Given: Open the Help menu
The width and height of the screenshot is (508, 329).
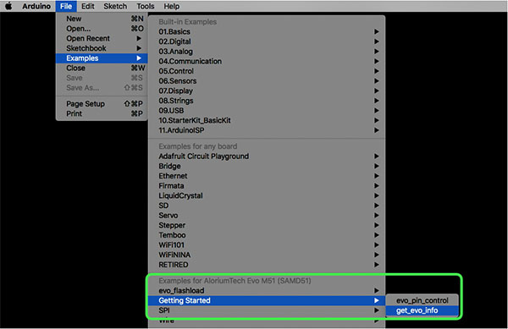Looking at the screenshot, I should (x=171, y=6).
